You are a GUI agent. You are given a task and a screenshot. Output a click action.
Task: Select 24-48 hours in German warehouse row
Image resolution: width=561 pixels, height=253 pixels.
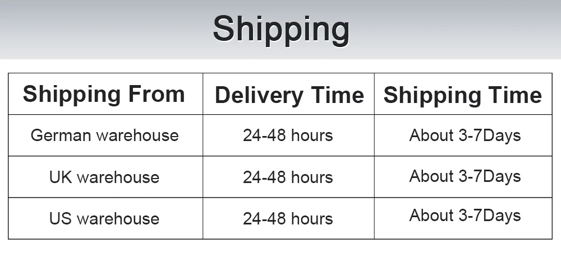pyautogui.click(x=288, y=135)
